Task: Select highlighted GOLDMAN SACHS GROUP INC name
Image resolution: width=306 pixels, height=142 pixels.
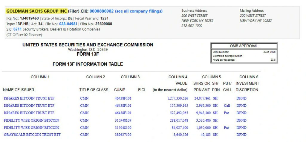Action: [x=36, y=11]
